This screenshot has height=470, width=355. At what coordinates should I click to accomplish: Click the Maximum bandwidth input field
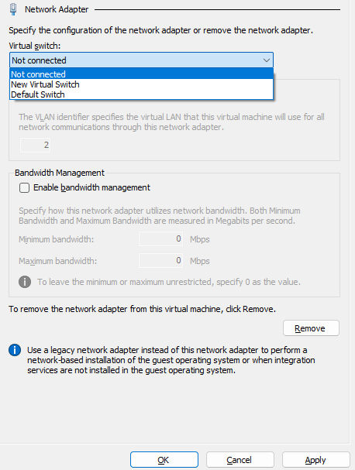coord(160,260)
